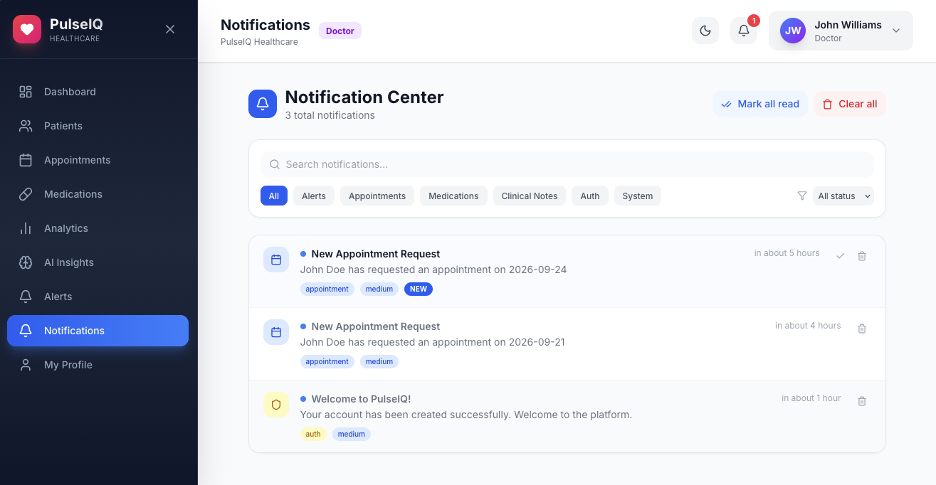Open the bell notifications icon in header
The width and height of the screenshot is (936, 485).
(x=743, y=31)
